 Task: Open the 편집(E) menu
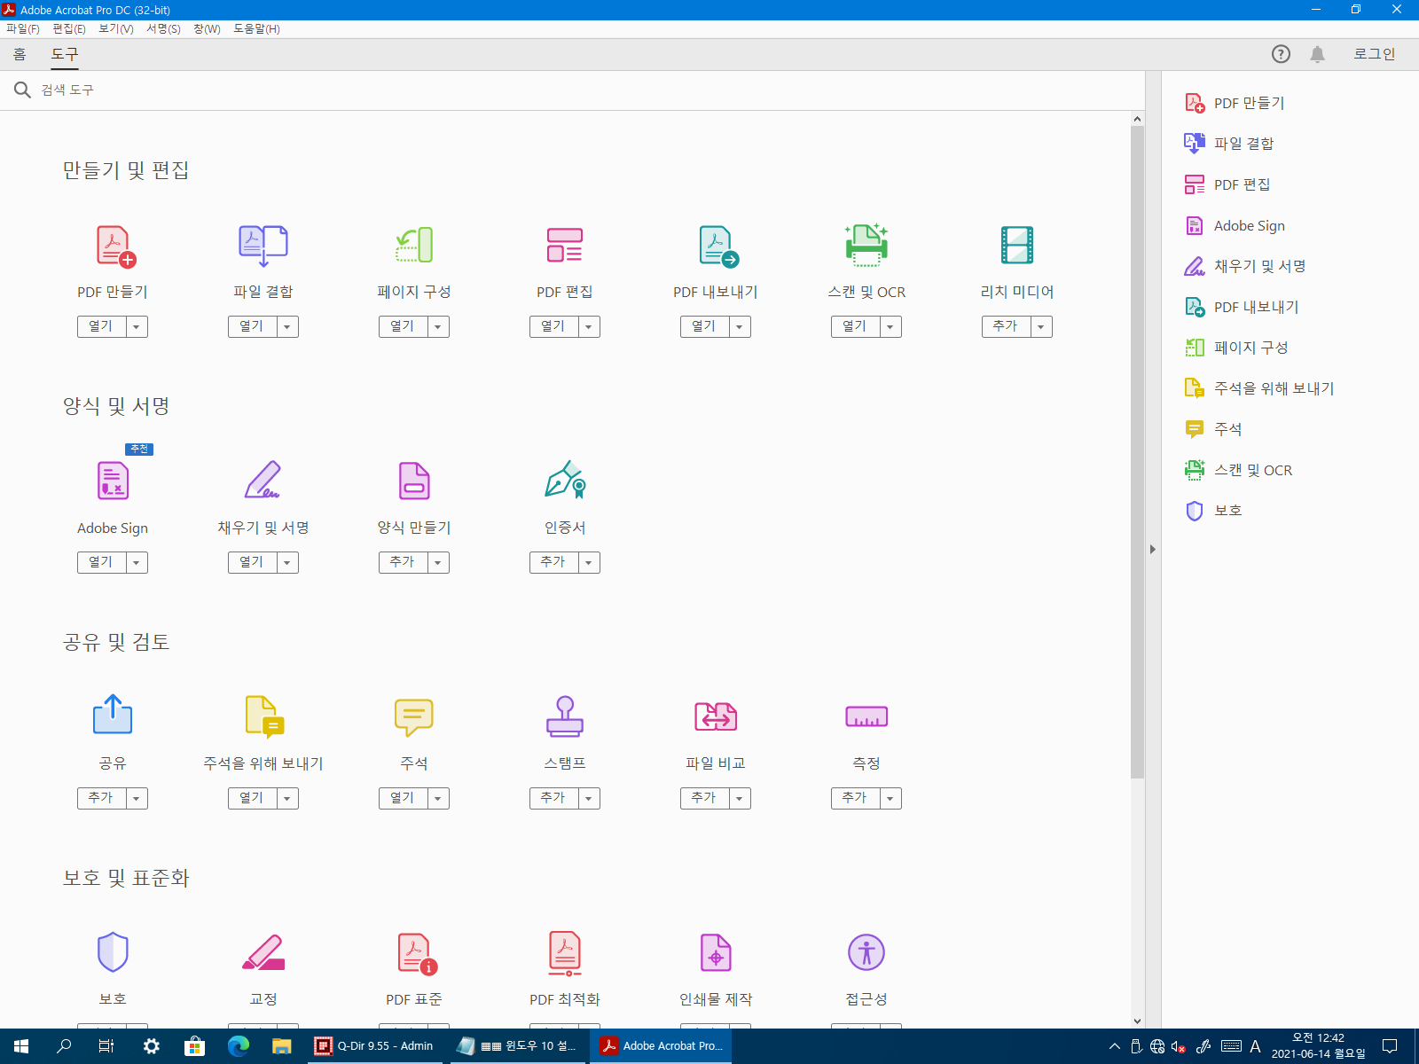click(69, 28)
